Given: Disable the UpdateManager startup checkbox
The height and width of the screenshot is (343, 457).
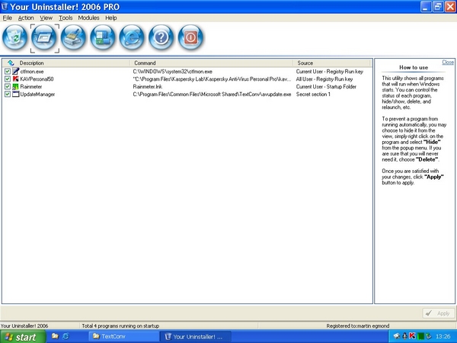Looking at the screenshot, I should [x=8, y=95].
